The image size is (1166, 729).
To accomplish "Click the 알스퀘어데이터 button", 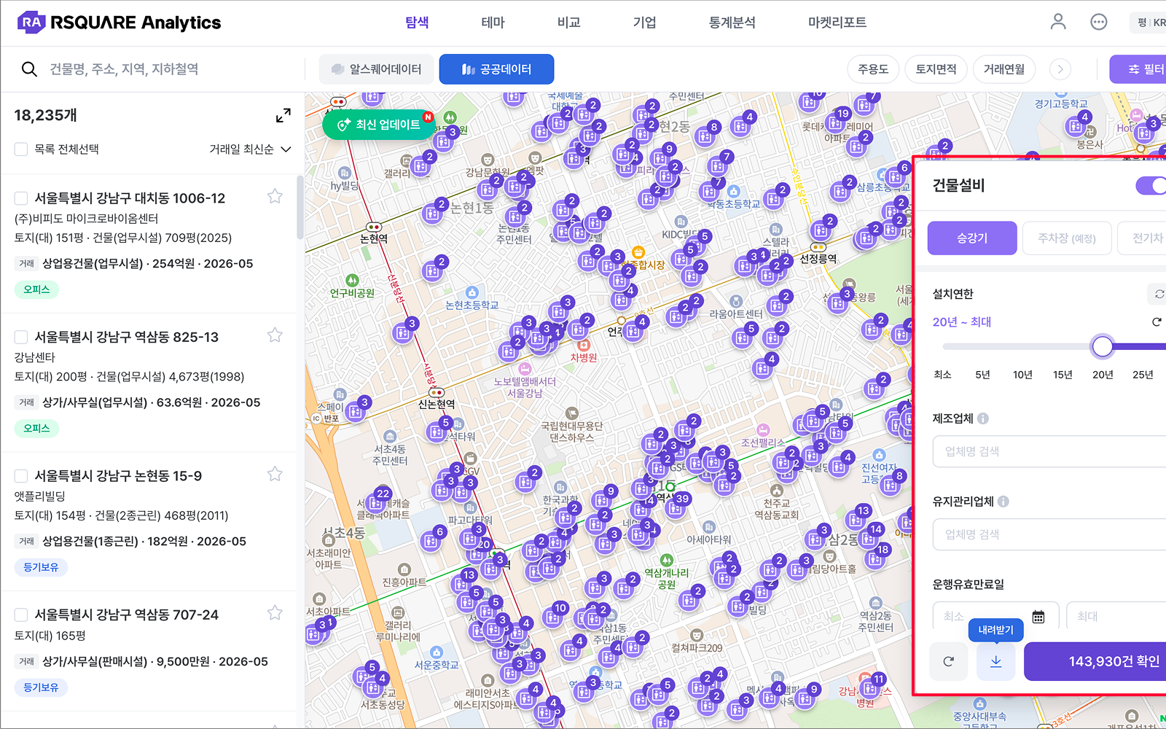I will click(377, 69).
